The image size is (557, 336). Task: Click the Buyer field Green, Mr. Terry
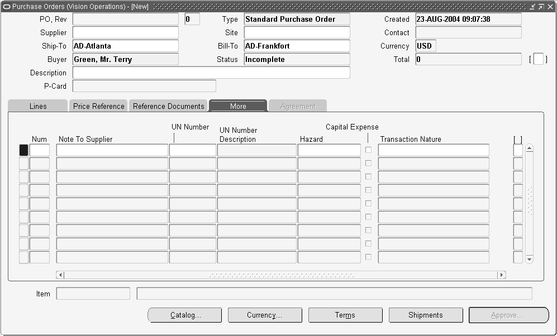(x=125, y=59)
